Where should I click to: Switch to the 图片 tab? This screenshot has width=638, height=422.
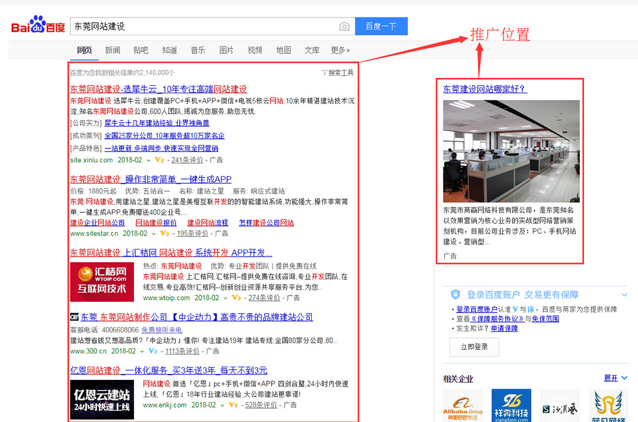click(226, 50)
